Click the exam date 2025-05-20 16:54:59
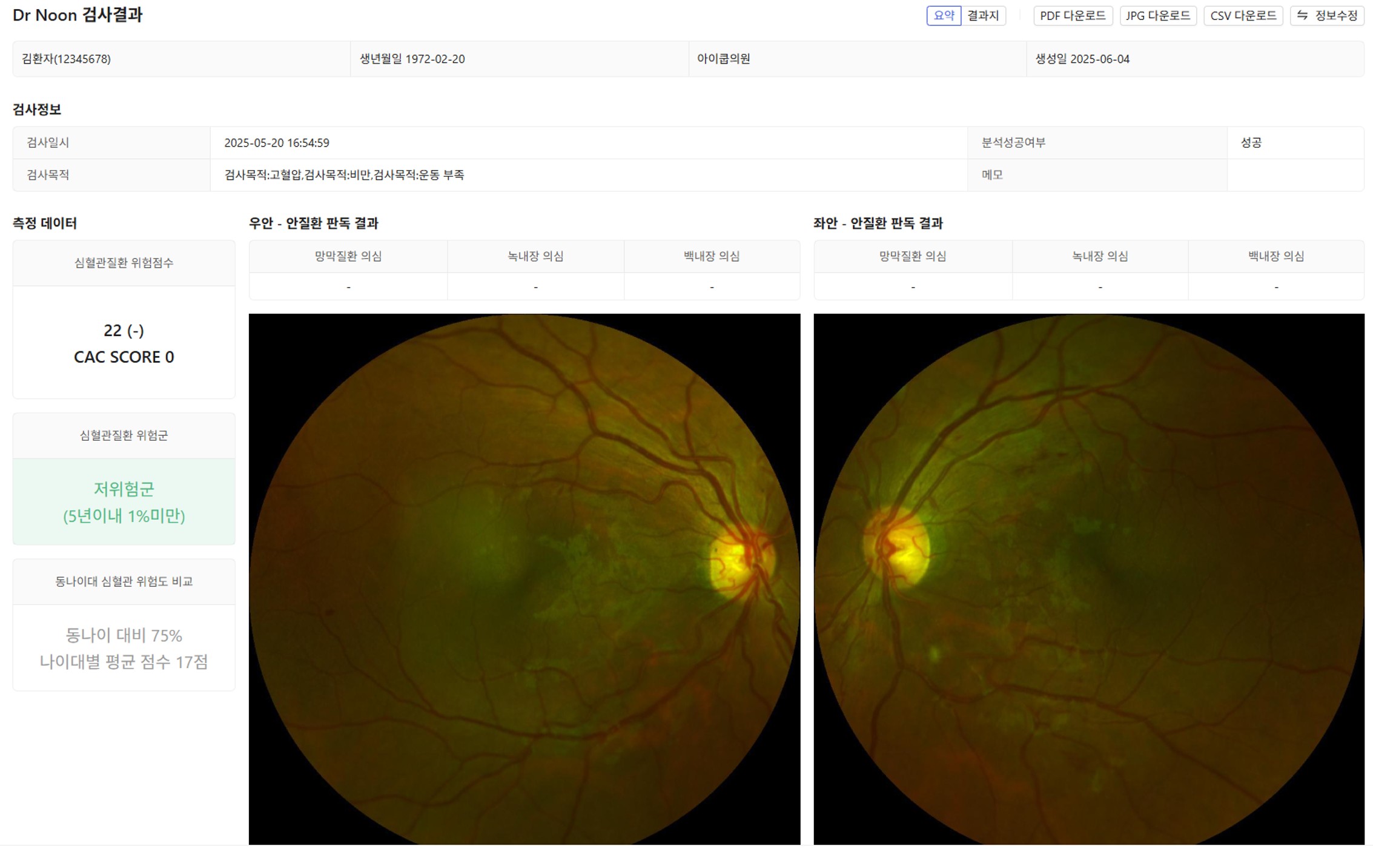 point(277,143)
